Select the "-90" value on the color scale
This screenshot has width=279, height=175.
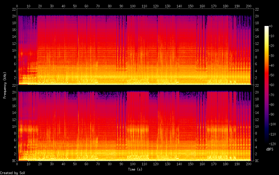pyautogui.click(x=272, y=115)
